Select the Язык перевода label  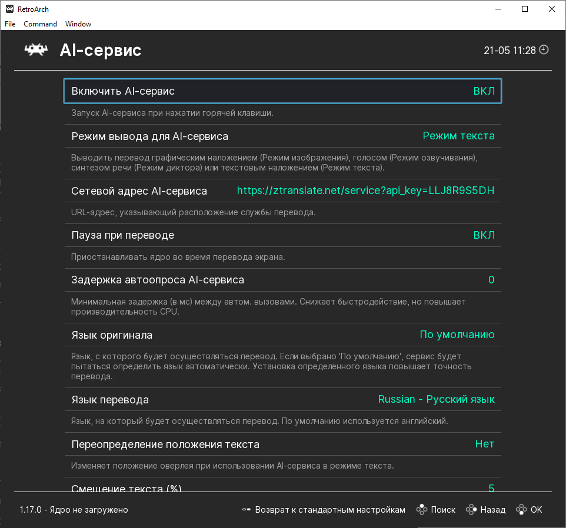110,400
